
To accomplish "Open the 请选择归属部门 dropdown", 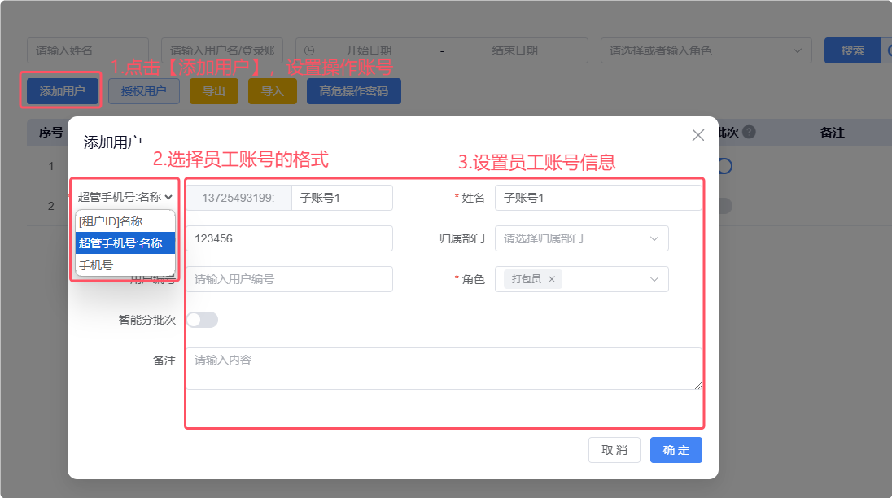I will (581, 238).
